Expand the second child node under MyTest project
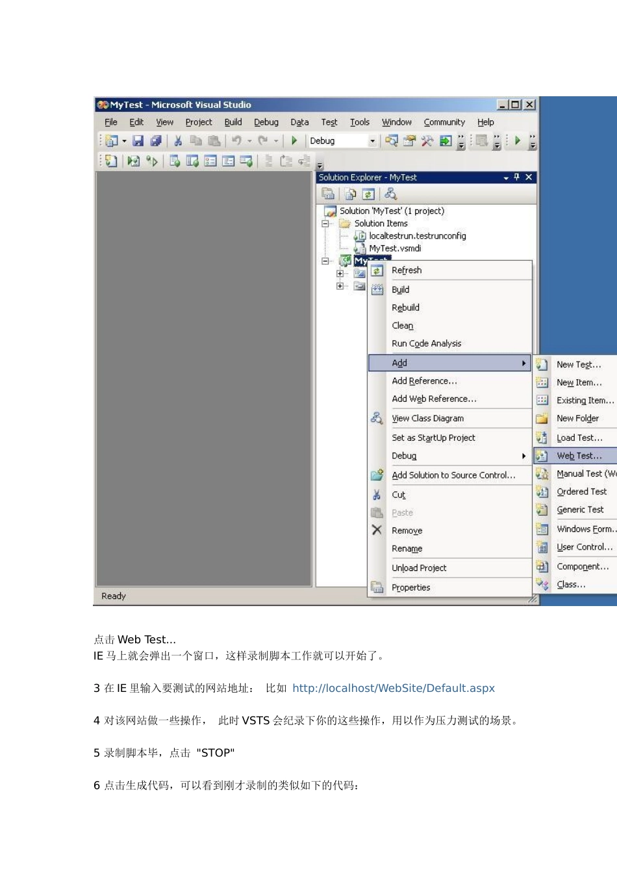The width and height of the screenshot is (617, 874). [x=340, y=286]
